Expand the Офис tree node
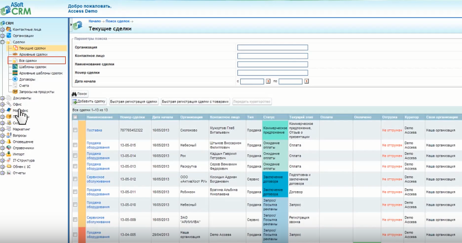The image size is (462, 243). coord(2,104)
